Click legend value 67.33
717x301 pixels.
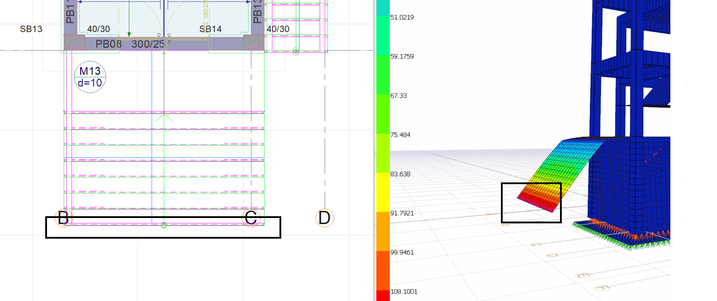pos(398,96)
